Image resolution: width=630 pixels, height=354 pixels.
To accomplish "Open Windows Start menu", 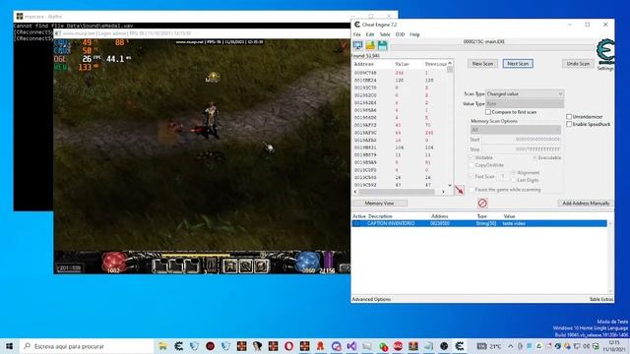I will 9,346.
